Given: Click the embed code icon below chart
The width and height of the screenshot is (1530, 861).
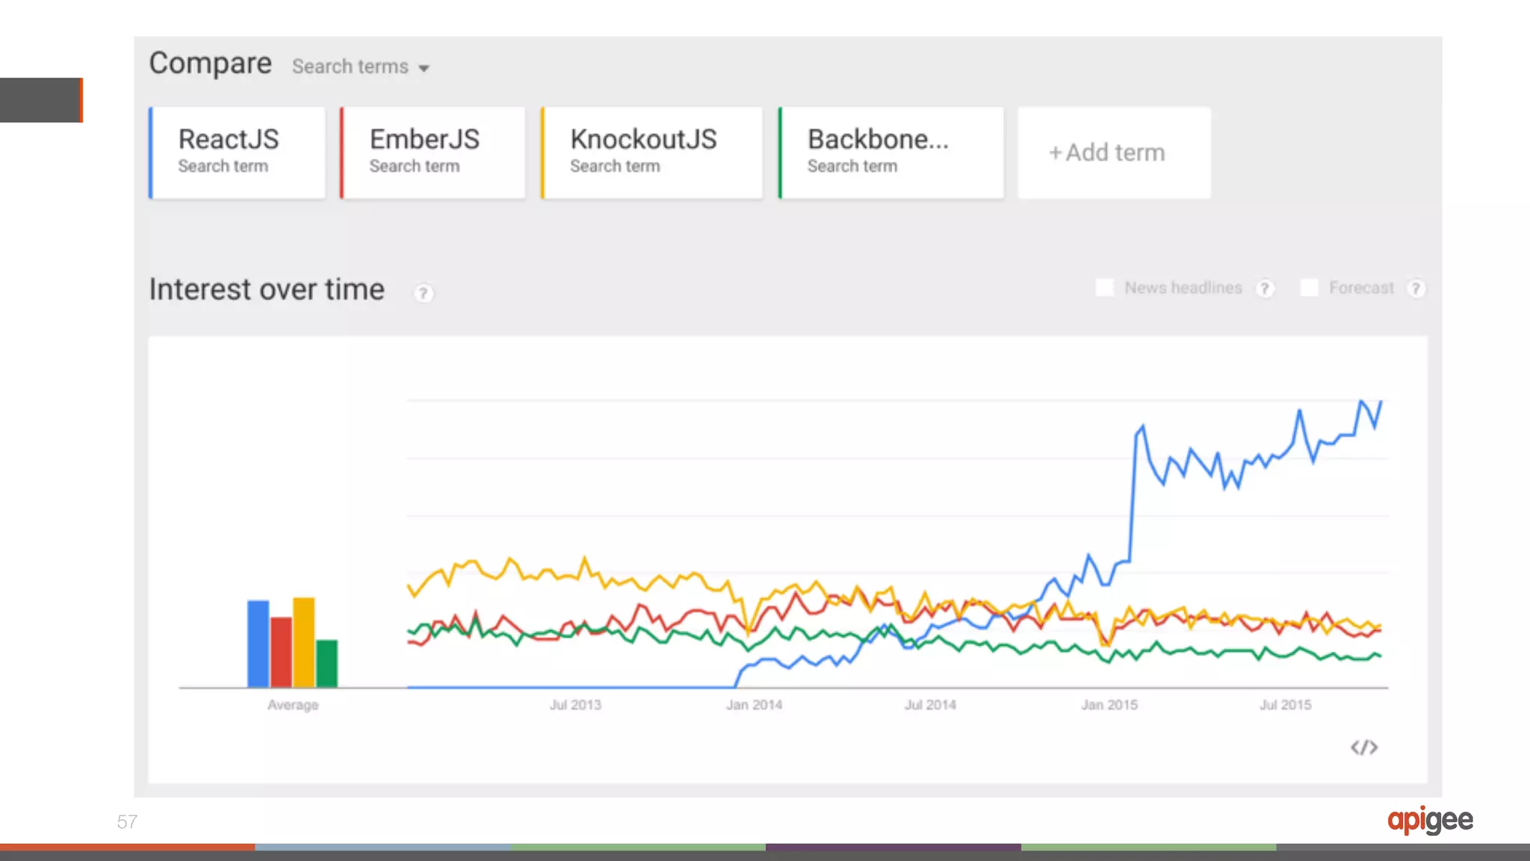Looking at the screenshot, I should point(1364,747).
